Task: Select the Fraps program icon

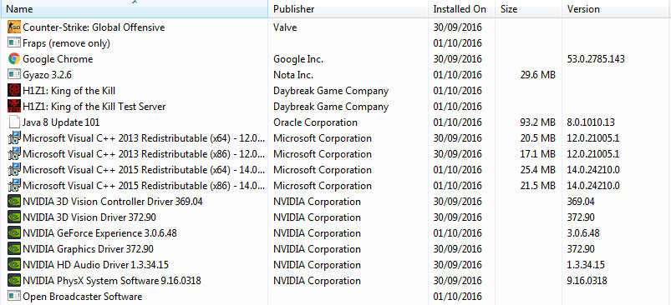Action: click(x=14, y=43)
